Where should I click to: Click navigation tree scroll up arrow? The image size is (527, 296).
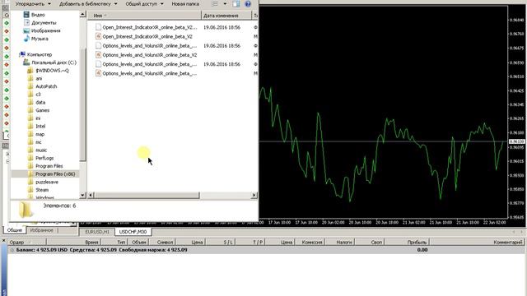coord(82,14)
